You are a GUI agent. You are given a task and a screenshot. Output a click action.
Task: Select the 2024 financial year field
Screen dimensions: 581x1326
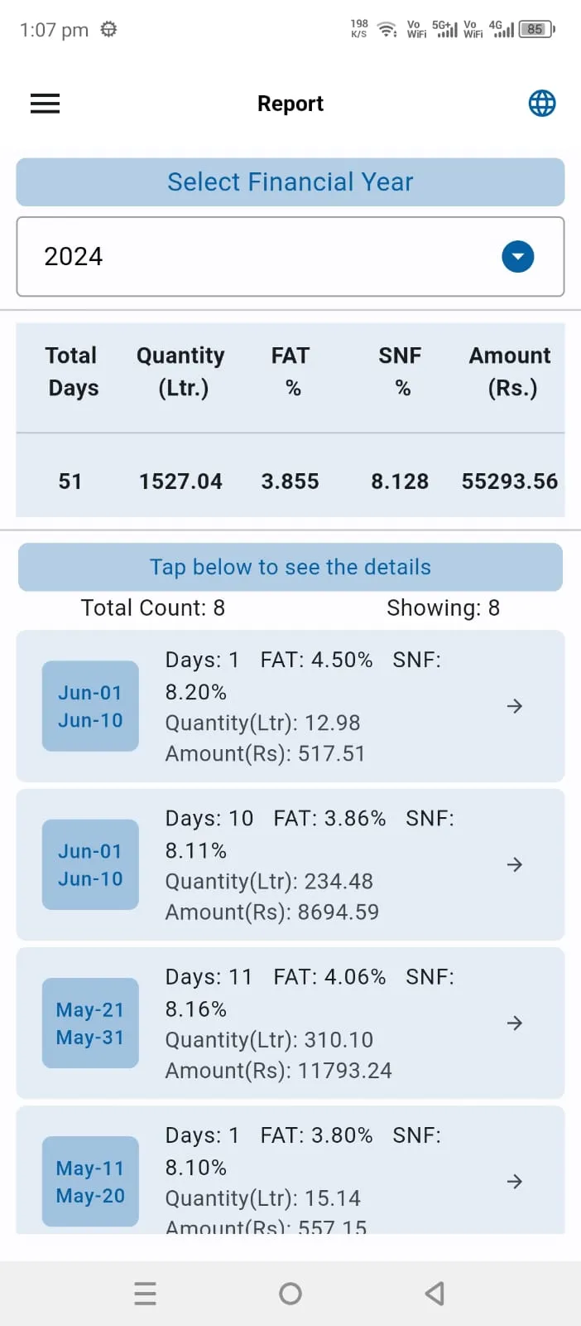[290, 257]
